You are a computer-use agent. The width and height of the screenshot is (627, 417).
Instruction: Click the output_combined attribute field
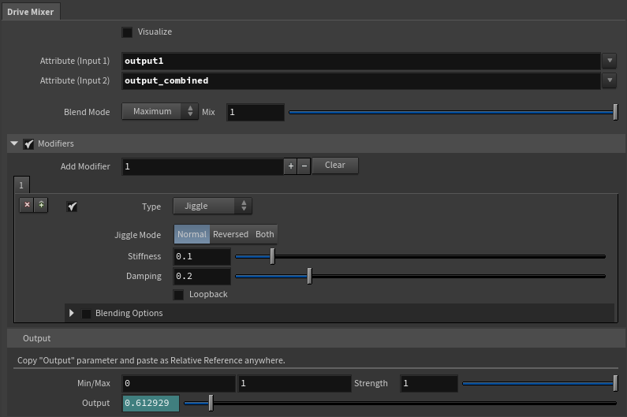click(x=360, y=80)
